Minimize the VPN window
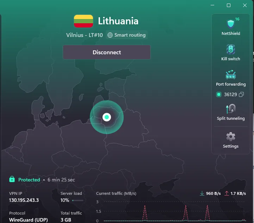 (212, 5)
